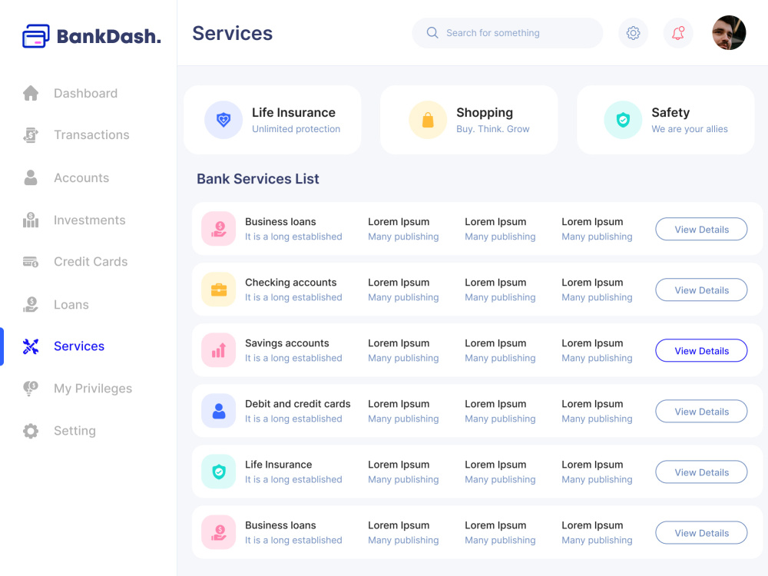This screenshot has width=768, height=576.
Task: Open notifications bell icon
Action: [678, 33]
